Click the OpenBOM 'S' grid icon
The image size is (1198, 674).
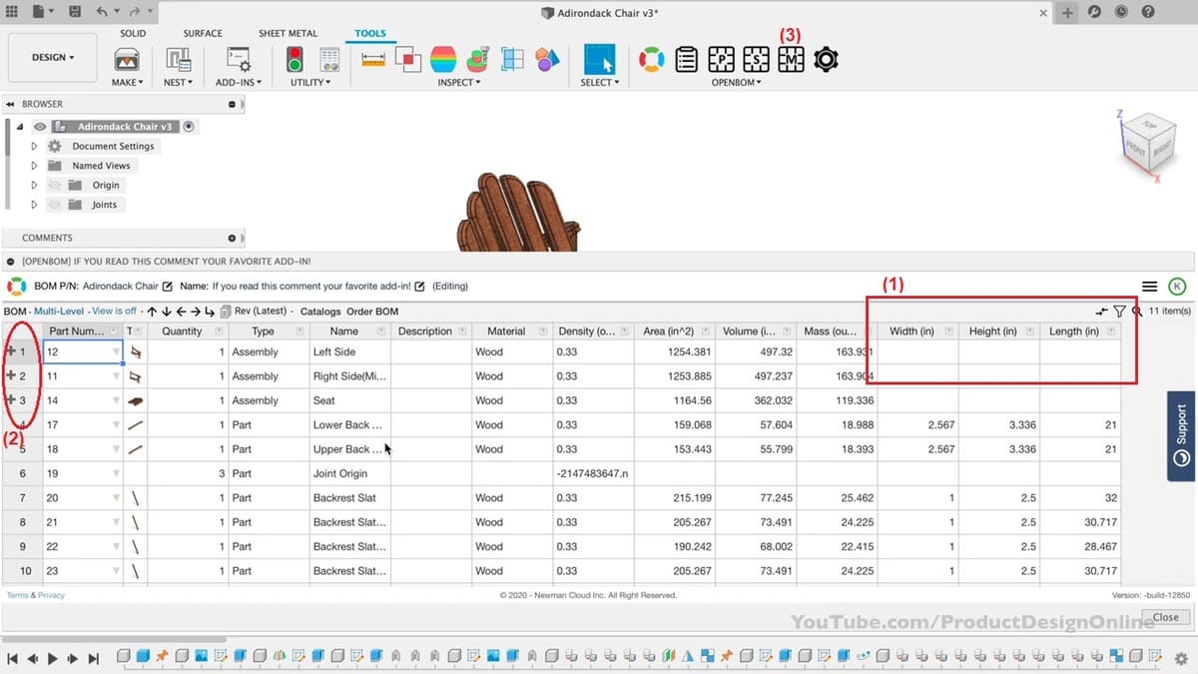[756, 59]
